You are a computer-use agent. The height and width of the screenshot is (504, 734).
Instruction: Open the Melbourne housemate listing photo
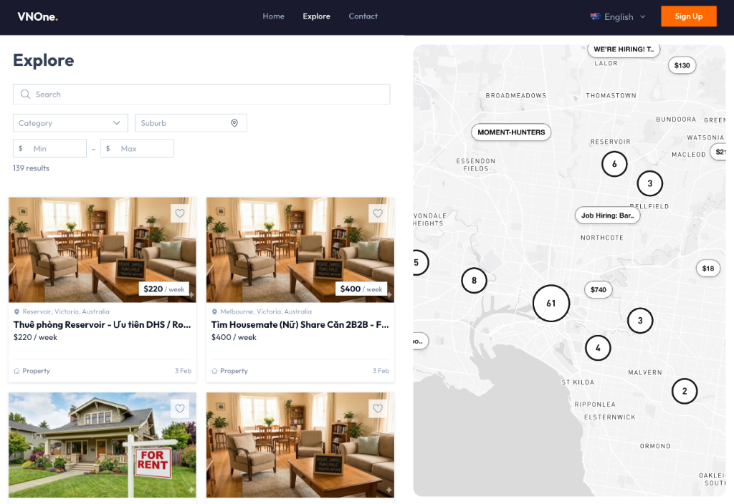(x=300, y=250)
